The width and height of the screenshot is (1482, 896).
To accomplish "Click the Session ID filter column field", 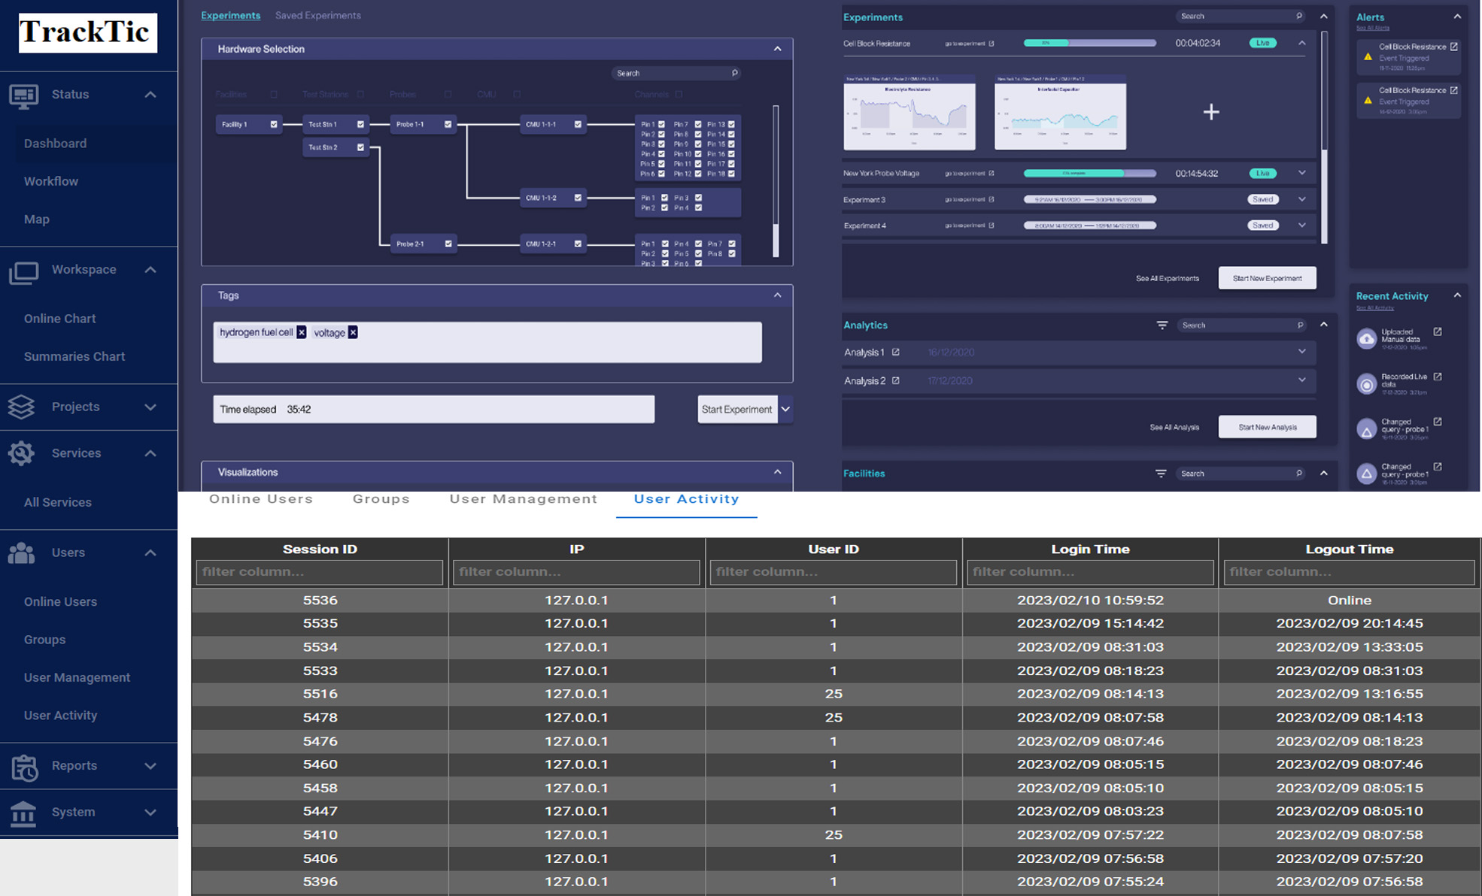I will pos(319,572).
